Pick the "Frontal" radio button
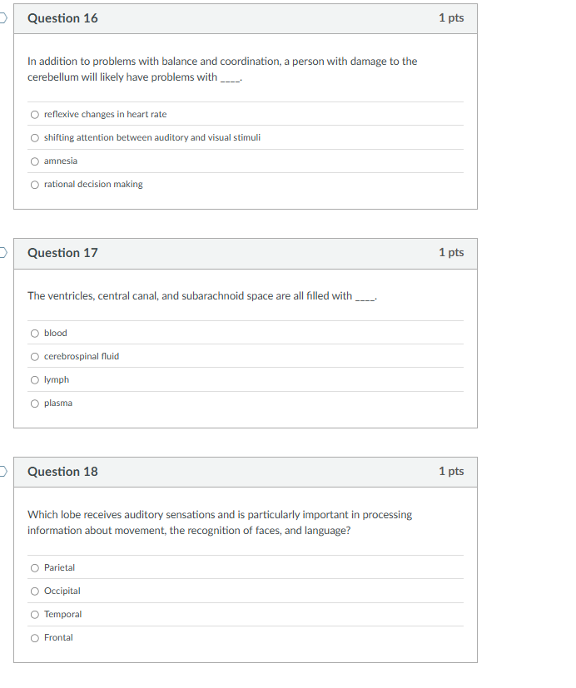Viewport: 576px width, 688px height. click(34, 637)
